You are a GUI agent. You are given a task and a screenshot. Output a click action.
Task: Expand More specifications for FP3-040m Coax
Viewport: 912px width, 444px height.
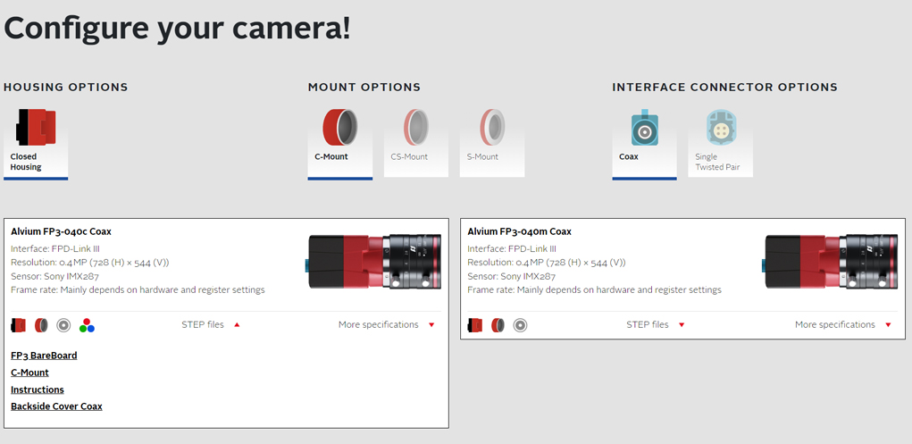842,325
